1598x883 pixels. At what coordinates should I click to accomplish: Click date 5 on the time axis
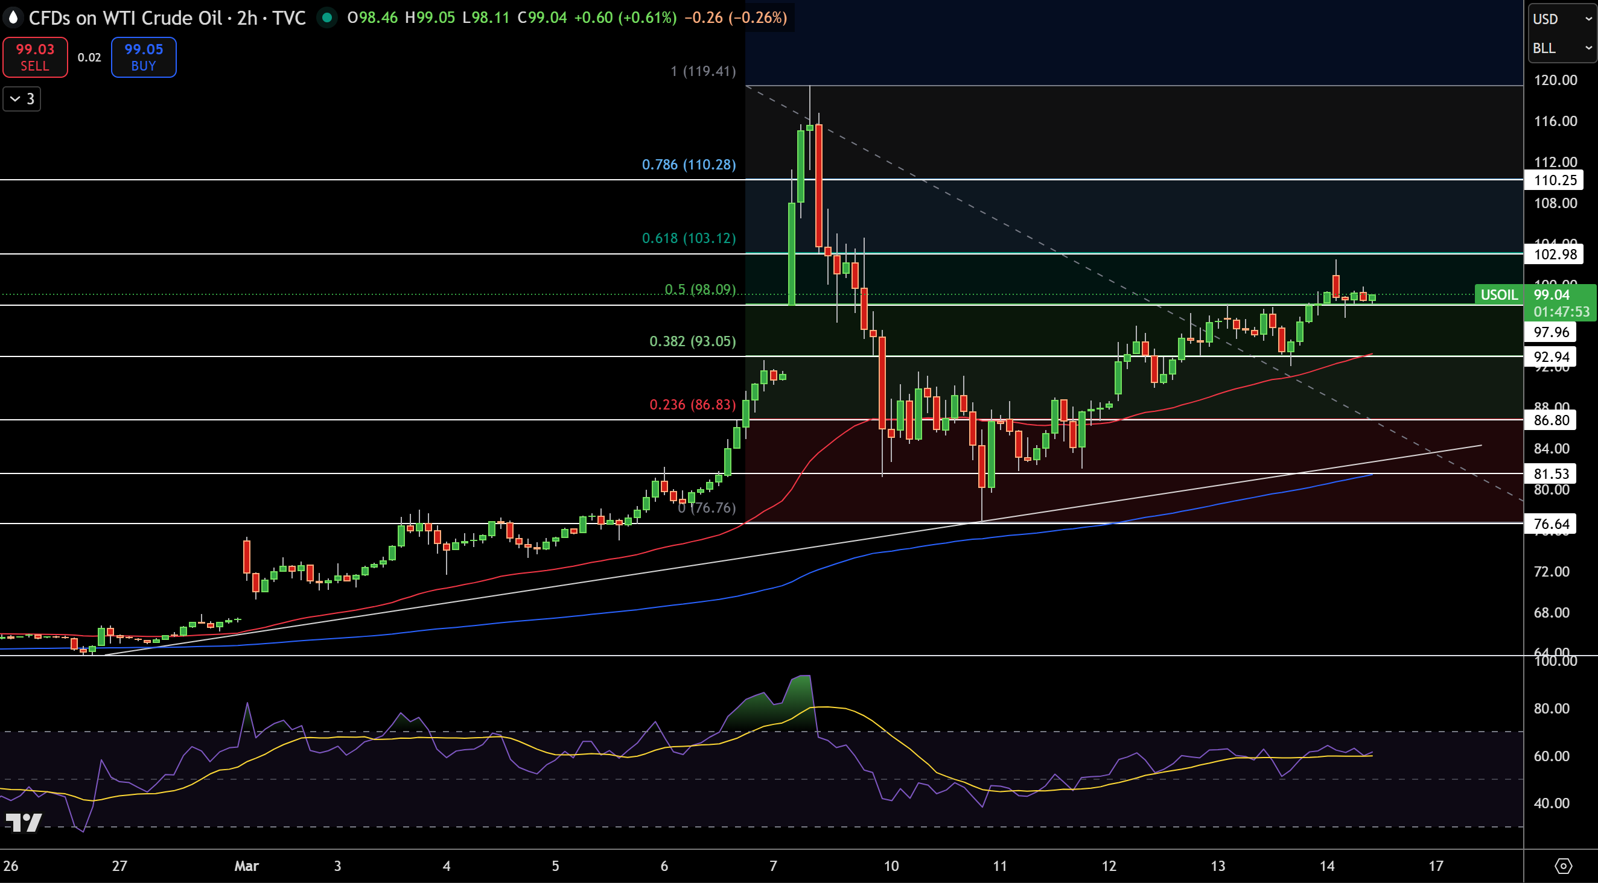click(555, 866)
